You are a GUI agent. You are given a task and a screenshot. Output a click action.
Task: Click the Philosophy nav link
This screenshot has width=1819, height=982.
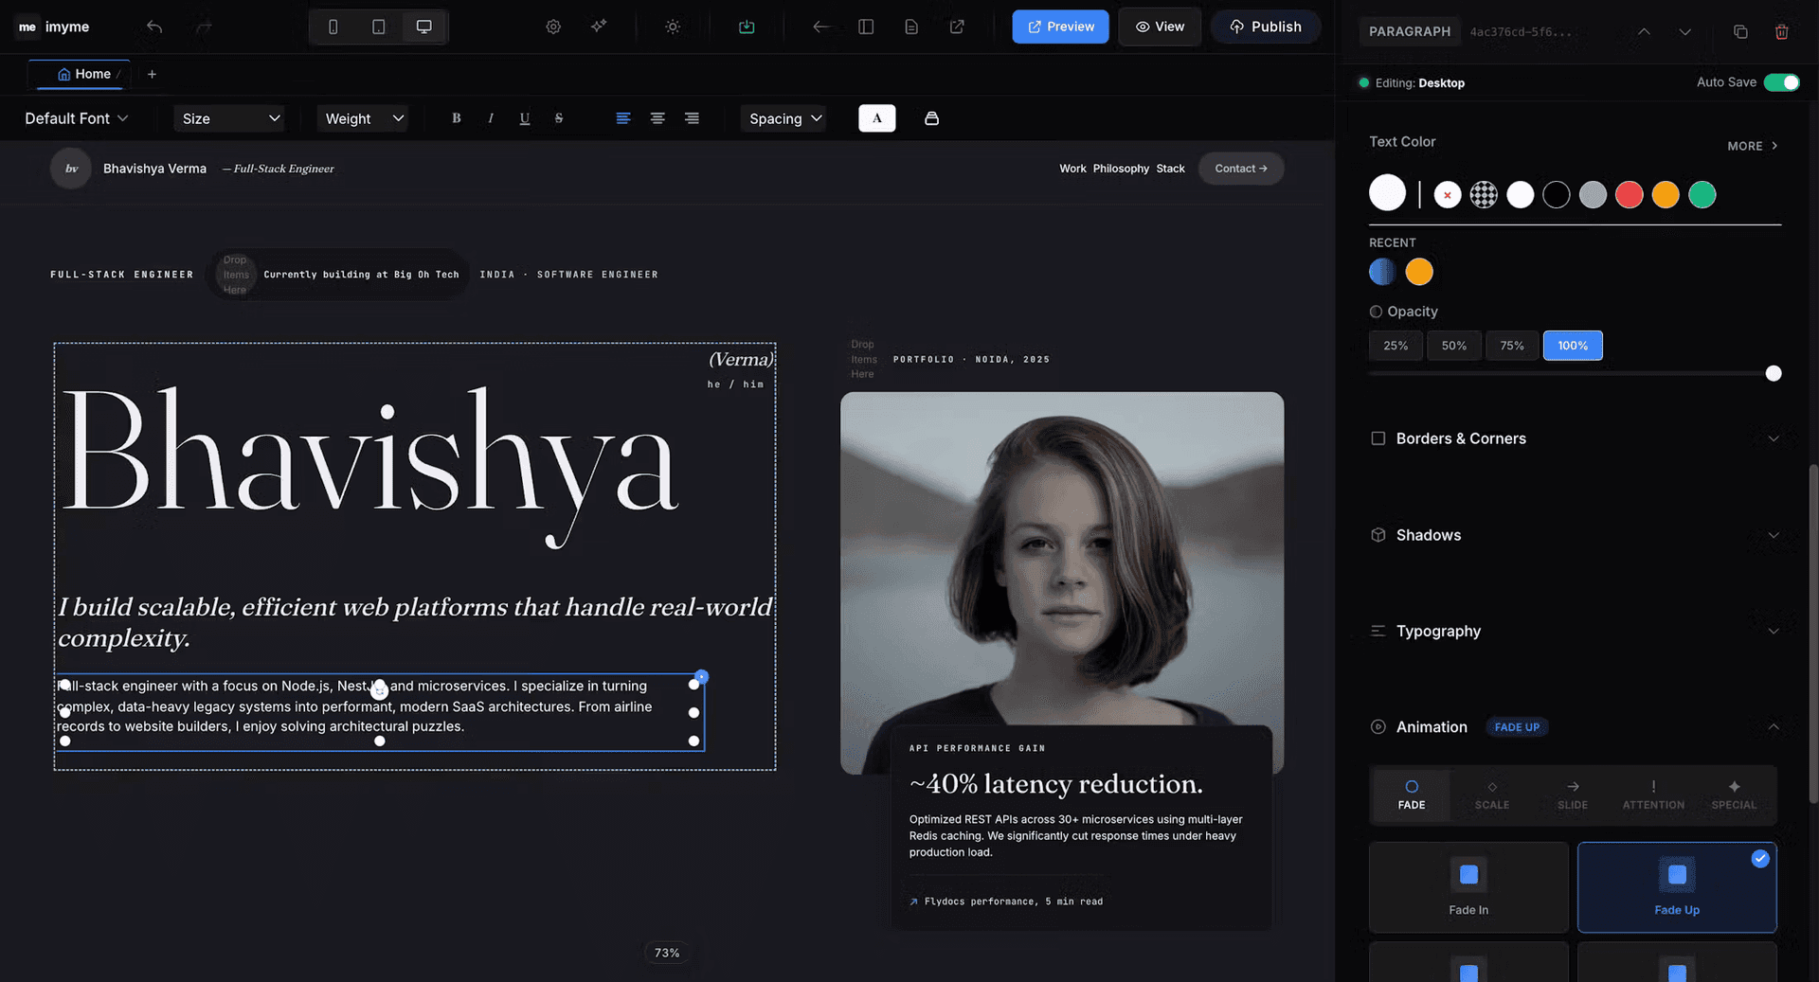[1121, 169]
